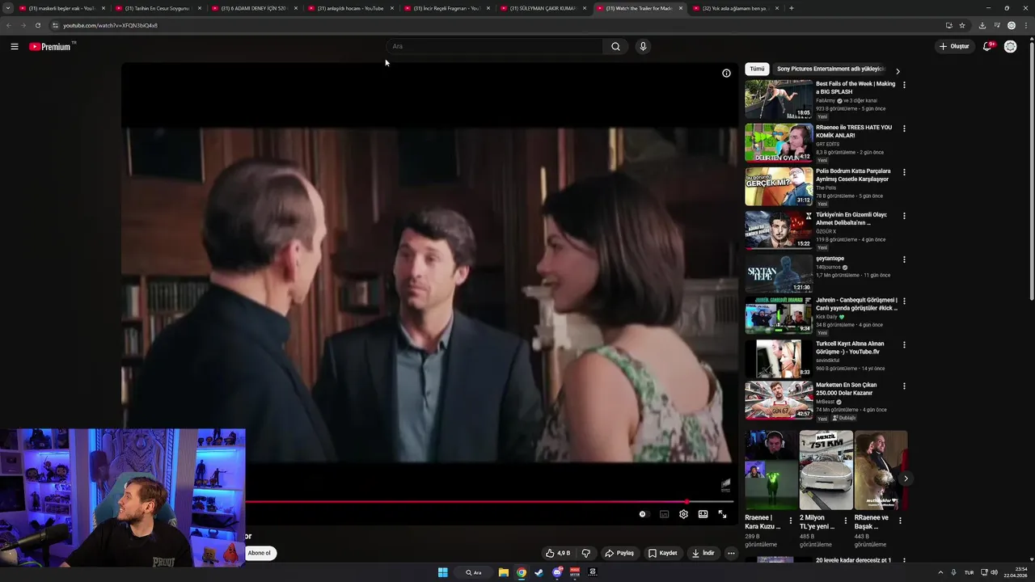Click Abone ol subscribe button
This screenshot has width=1035, height=582.
click(260, 553)
